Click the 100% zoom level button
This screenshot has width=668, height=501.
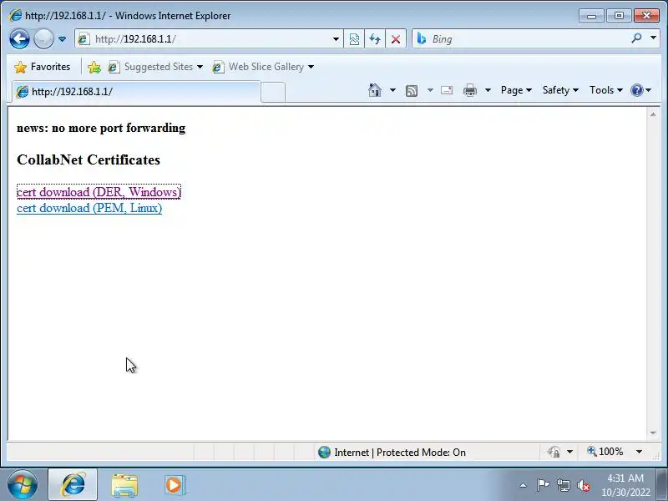[605, 452]
